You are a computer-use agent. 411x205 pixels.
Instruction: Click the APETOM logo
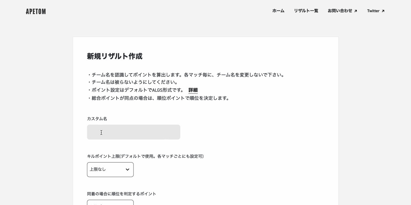(x=36, y=11)
